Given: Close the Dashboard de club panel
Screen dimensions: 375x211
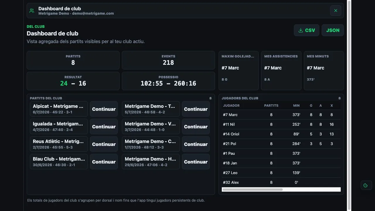Looking at the screenshot, I should [x=335, y=11].
